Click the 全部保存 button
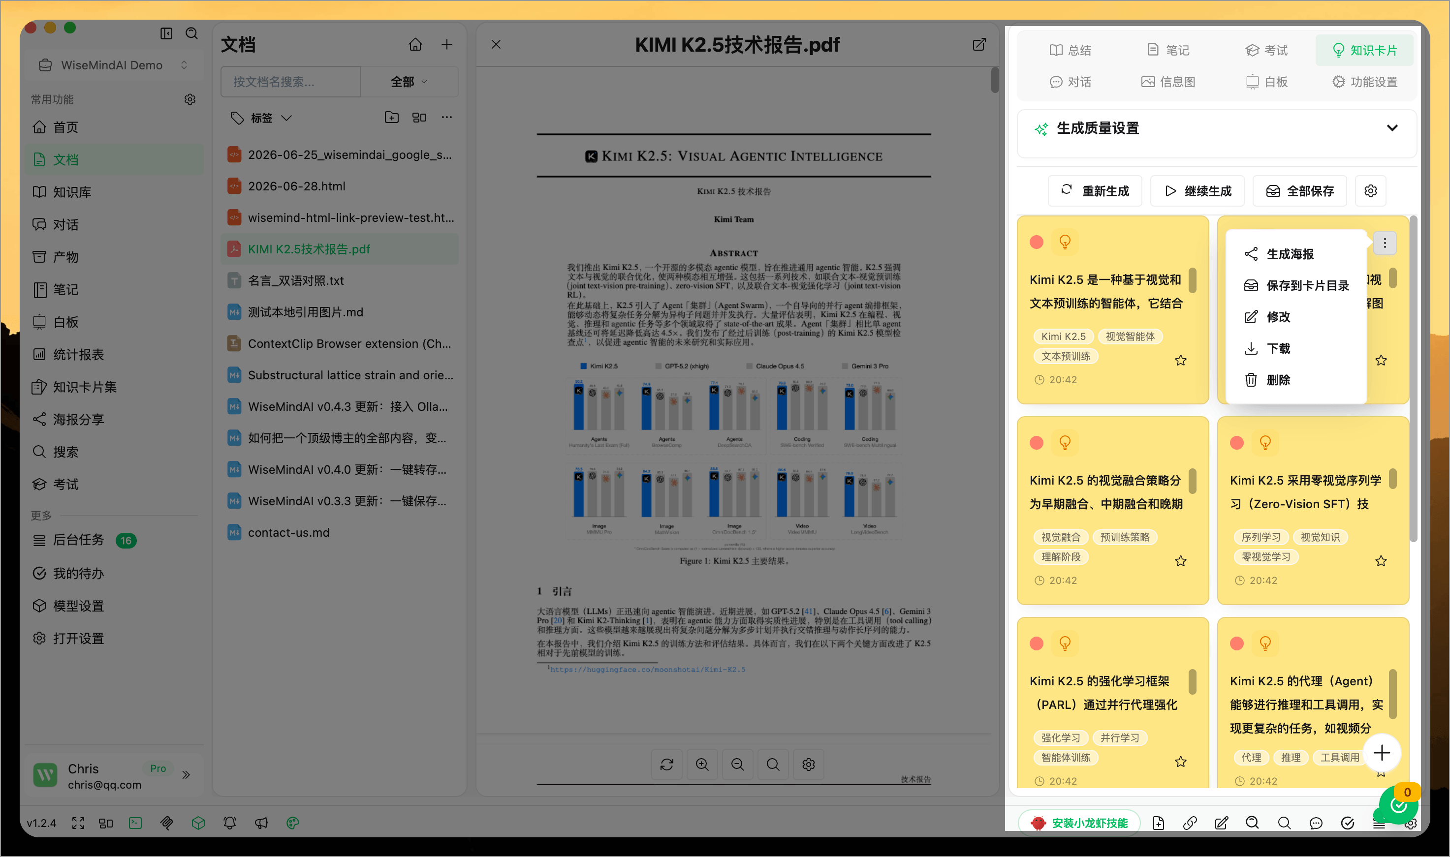 click(x=1300, y=190)
